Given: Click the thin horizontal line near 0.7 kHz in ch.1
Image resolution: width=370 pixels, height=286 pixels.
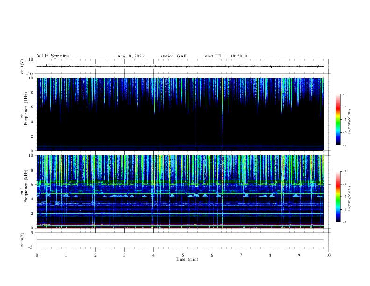Looking at the screenshot, I should 180,146.
